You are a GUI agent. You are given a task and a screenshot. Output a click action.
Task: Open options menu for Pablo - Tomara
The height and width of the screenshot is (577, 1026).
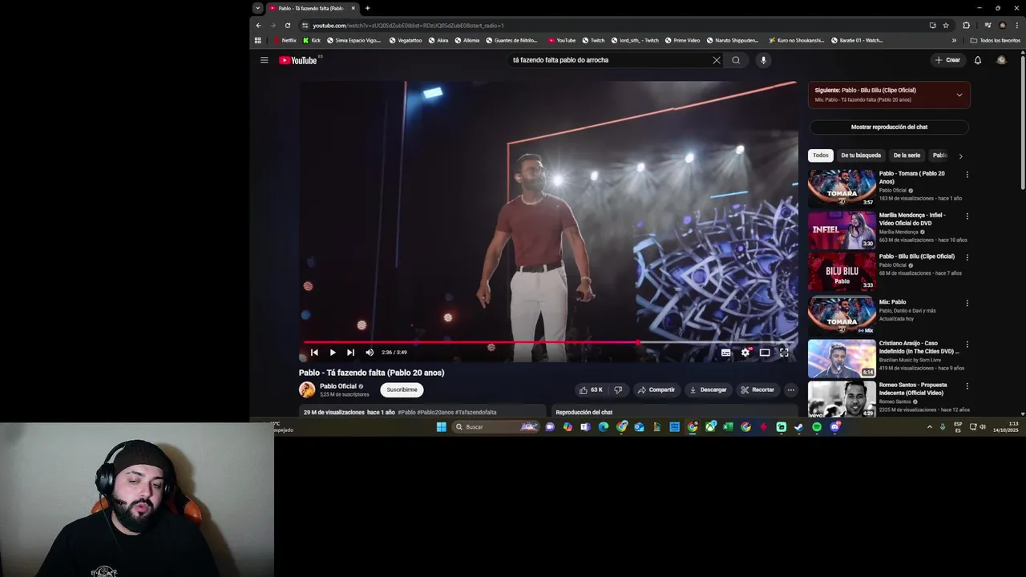[x=967, y=175]
